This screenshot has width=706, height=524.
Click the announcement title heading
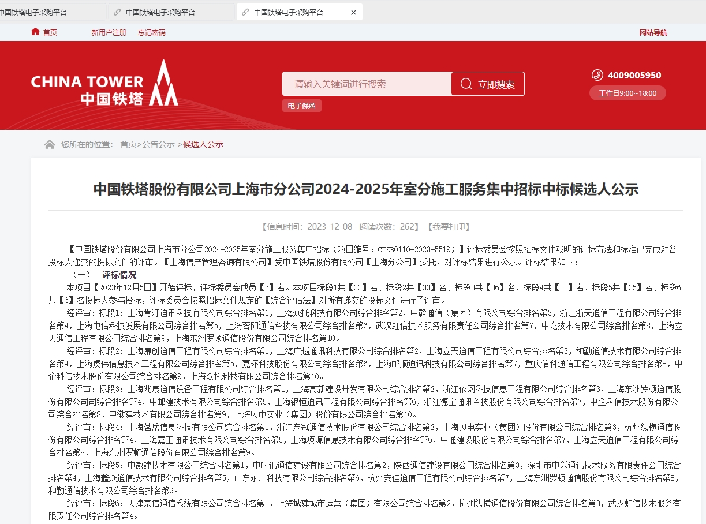coord(366,189)
